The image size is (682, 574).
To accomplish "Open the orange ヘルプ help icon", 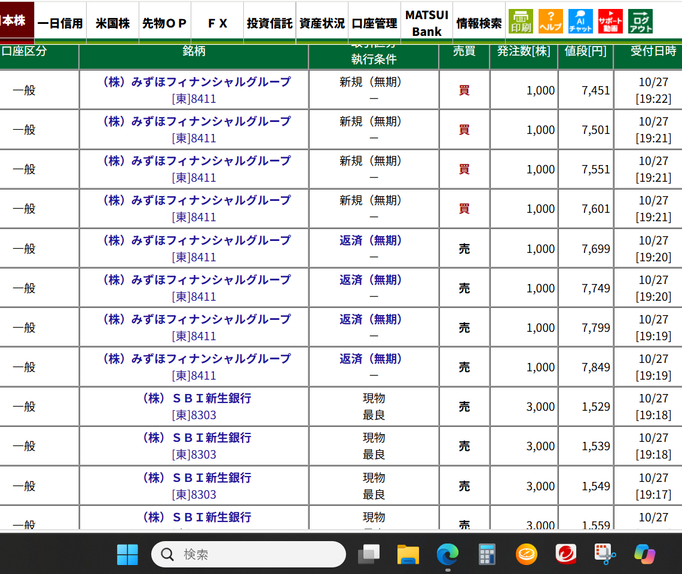I will [x=551, y=22].
